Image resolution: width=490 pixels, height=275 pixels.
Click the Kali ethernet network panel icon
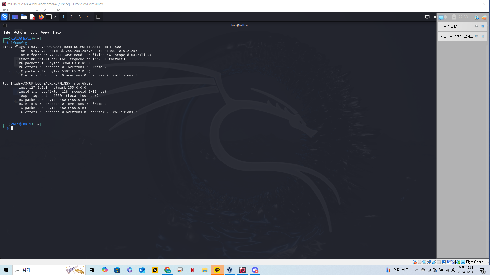[x=427, y=17]
